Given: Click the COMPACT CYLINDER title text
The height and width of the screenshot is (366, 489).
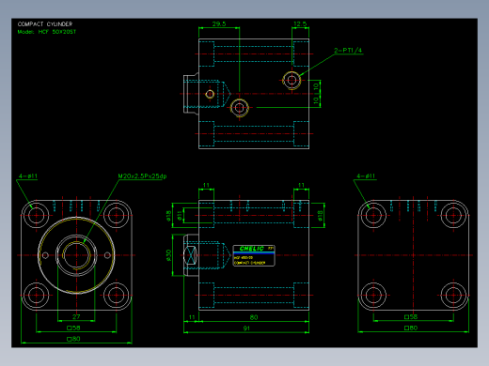Looking at the screenshot, I should 45,24.
